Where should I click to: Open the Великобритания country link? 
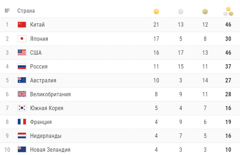tap(50, 94)
